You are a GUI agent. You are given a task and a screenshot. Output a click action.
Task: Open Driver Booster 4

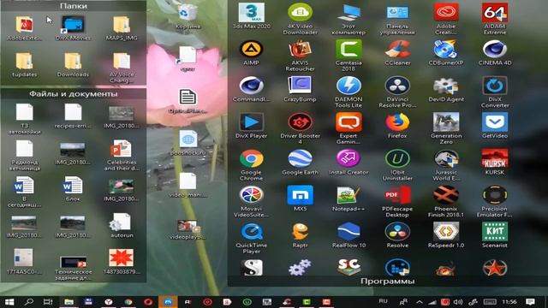(300, 122)
